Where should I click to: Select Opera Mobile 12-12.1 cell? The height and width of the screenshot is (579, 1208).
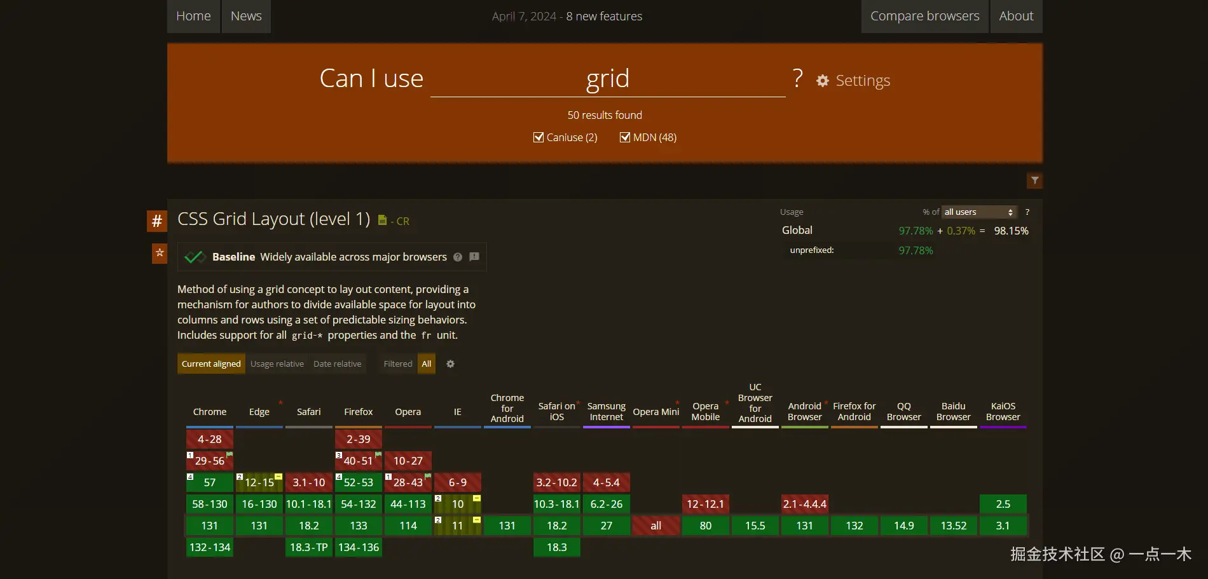click(x=706, y=504)
